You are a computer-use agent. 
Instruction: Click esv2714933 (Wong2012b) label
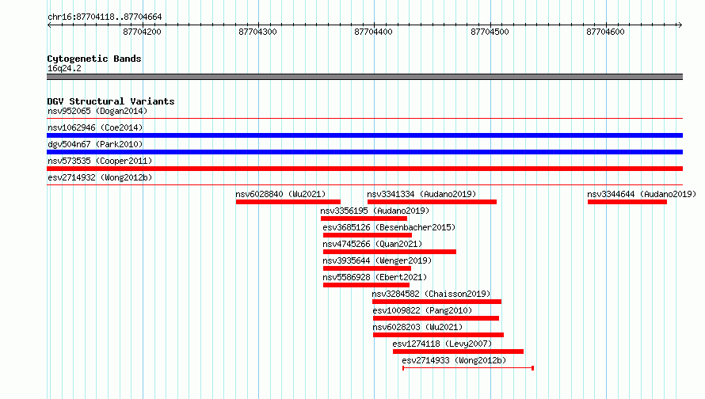[454, 360]
